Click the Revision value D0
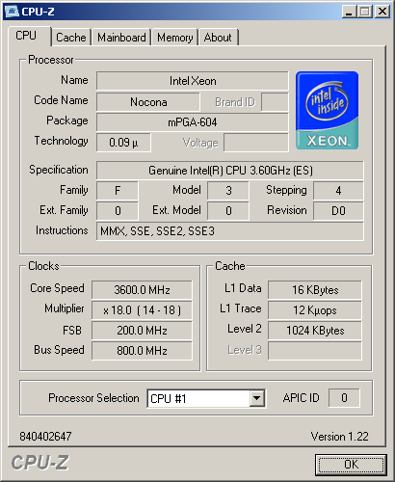The image size is (395, 482). click(338, 211)
